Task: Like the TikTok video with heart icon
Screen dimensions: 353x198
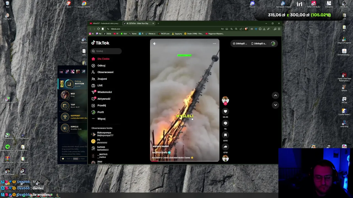Action: [225, 111]
